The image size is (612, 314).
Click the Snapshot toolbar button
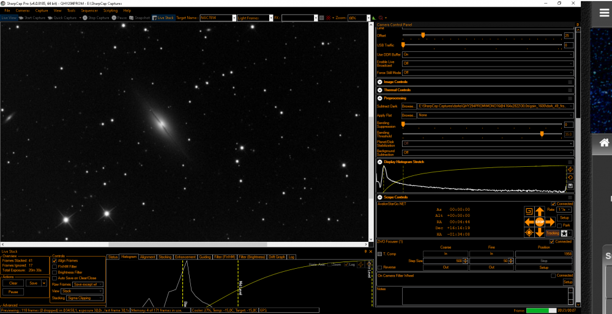coord(140,18)
